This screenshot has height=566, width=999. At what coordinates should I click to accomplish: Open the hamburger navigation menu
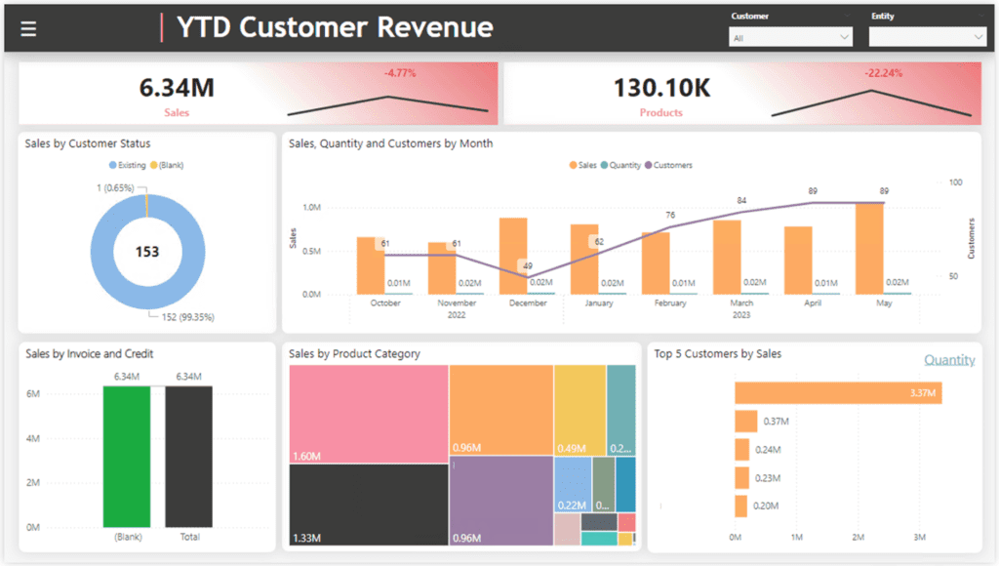27,27
